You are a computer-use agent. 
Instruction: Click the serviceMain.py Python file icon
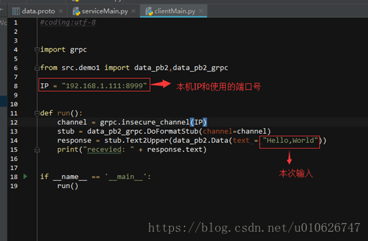76,11
